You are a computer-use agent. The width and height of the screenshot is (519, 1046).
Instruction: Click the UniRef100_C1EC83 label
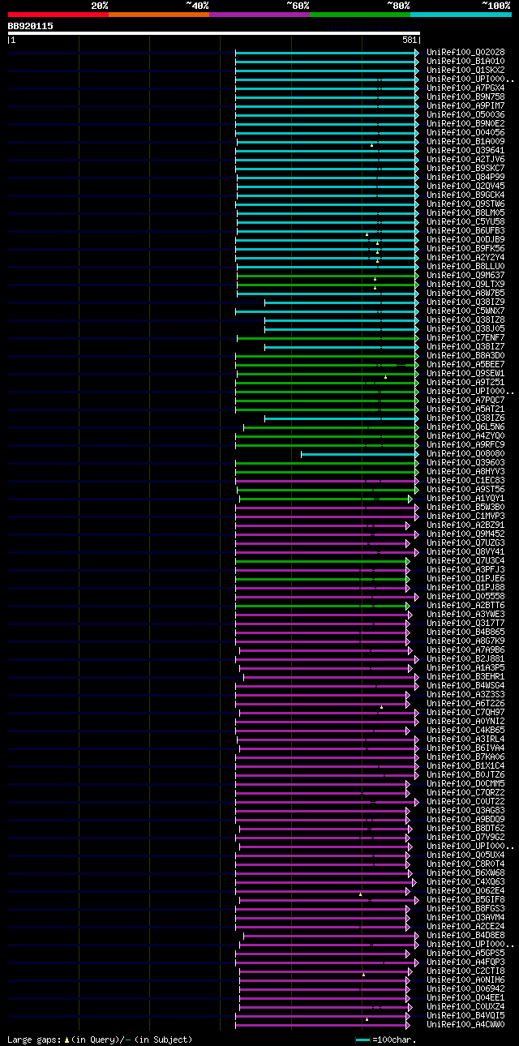465,480
